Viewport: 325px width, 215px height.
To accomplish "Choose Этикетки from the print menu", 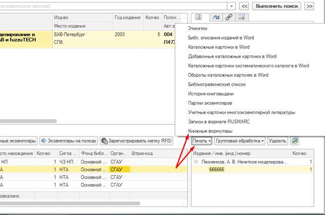I will click(197, 29).
